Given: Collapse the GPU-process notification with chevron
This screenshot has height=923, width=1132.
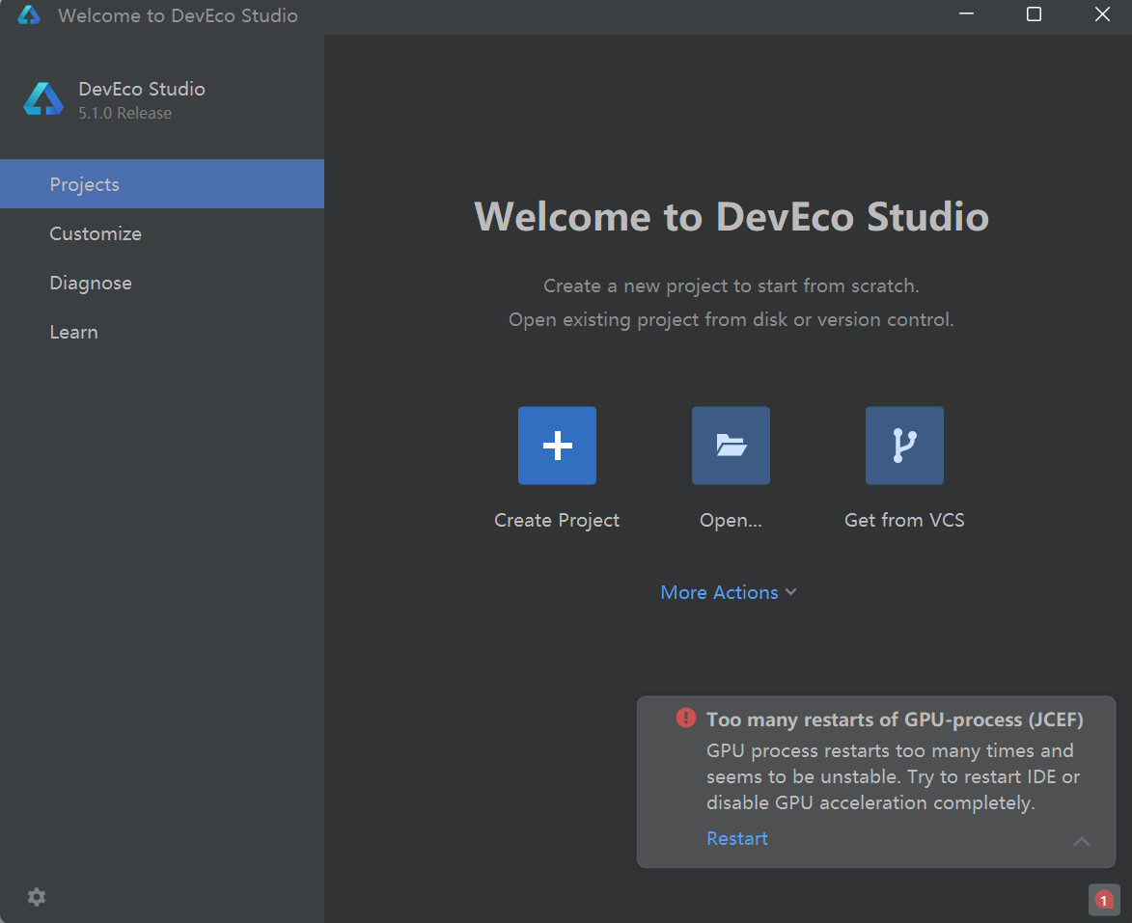Looking at the screenshot, I should click(1081, 841).
